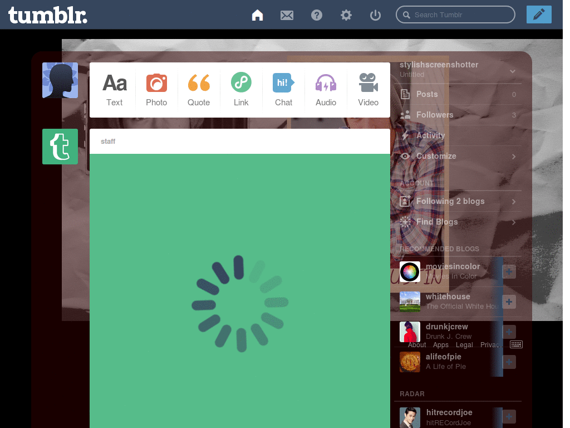Create a new Audio post
Viewport: 570px width, 428px height.
326,90
